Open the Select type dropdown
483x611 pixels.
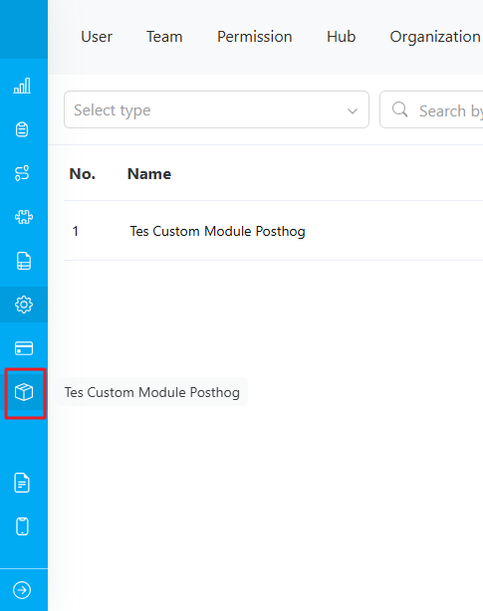[216, 109]
